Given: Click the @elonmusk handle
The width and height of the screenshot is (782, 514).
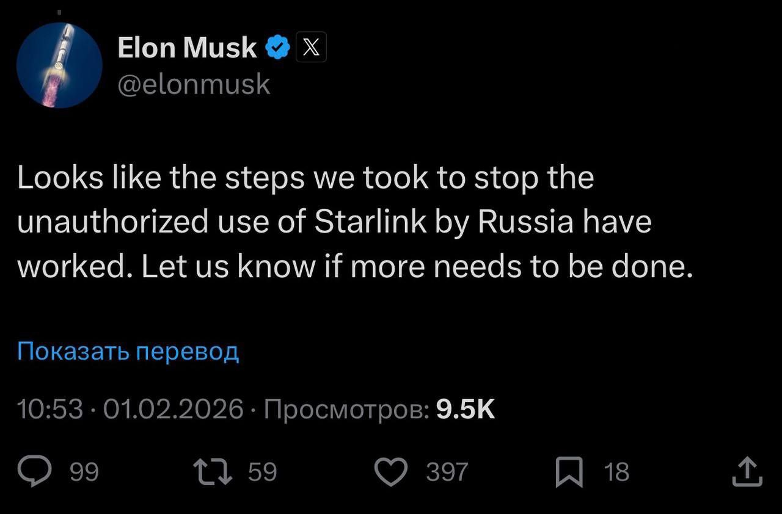Looking at the screenshot, I should point(192,84).
